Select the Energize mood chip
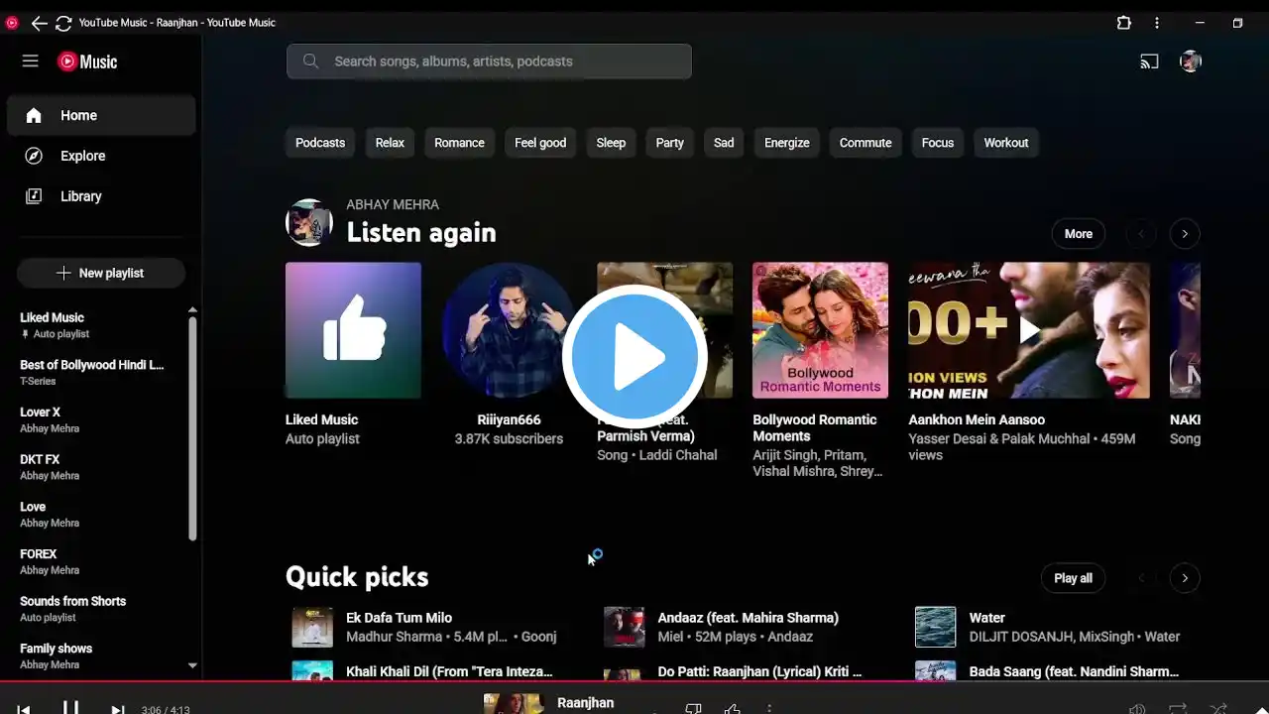This screenshot has width=1269, height=714. pyautogui.click(x=787, y=143)
